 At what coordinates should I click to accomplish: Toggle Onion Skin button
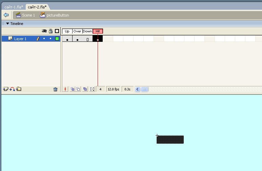[73, 89]
